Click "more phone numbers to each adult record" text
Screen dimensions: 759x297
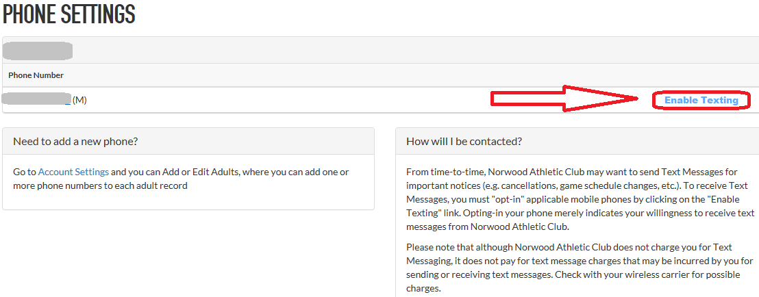point(100,185)
